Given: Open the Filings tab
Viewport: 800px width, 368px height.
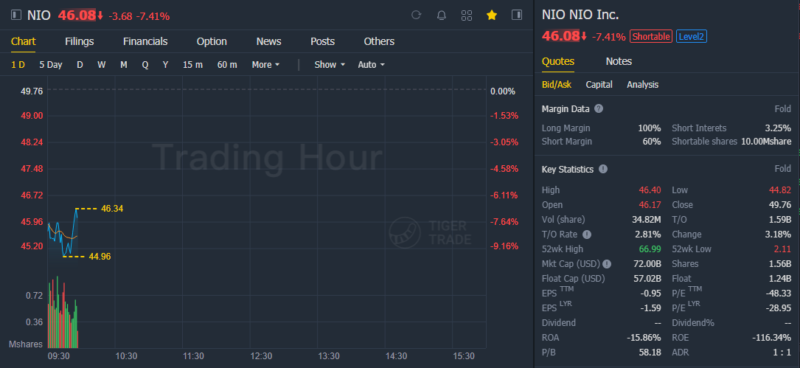Looking at the screenshot, I should pyautogui.click(x=80, y=41).
